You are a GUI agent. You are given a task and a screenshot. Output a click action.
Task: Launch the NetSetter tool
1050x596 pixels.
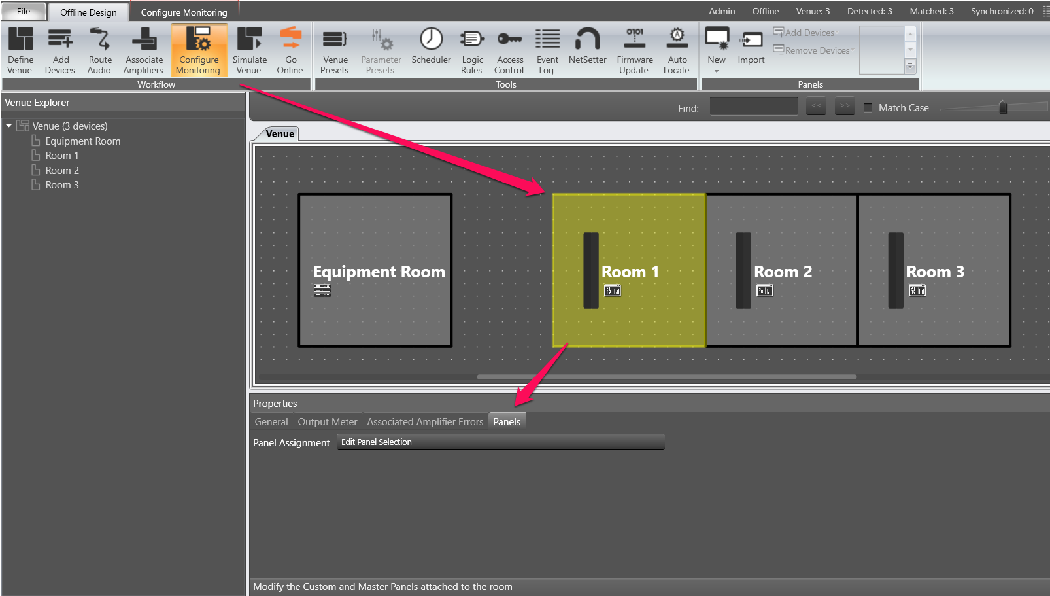point(587,45)
